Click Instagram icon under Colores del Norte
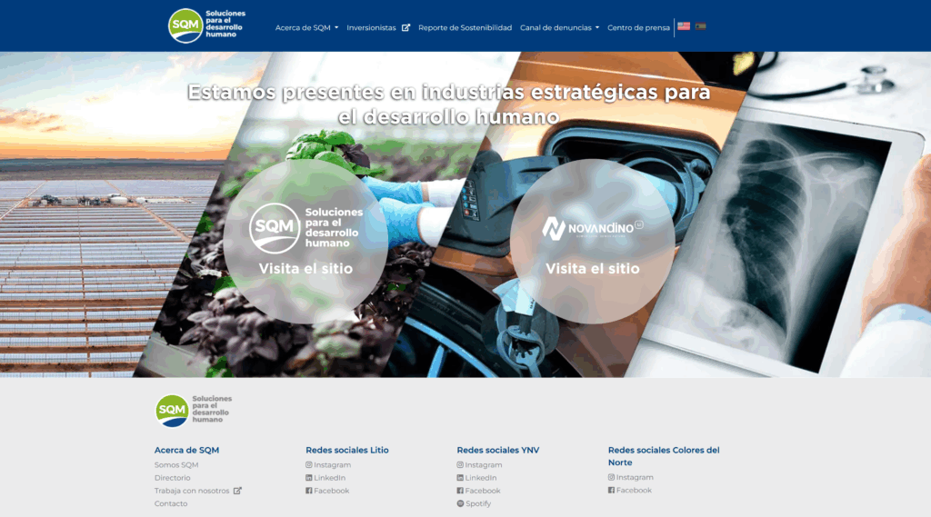The image size is (931, 517). click(611, 477)
